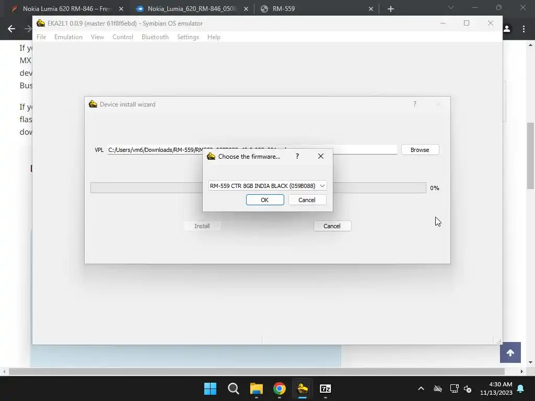Click the browser vertical scrollbar thumb
535x401 pixels.
531,156
